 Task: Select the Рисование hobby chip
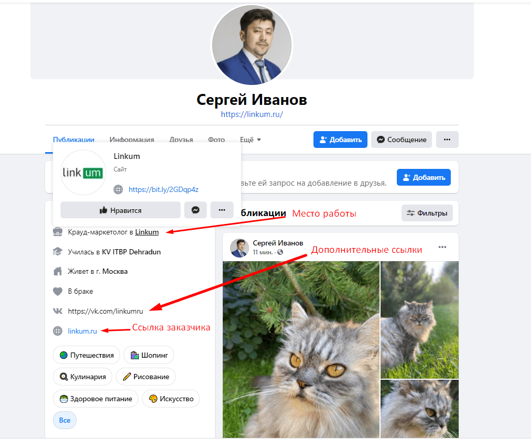pos(146,377)
